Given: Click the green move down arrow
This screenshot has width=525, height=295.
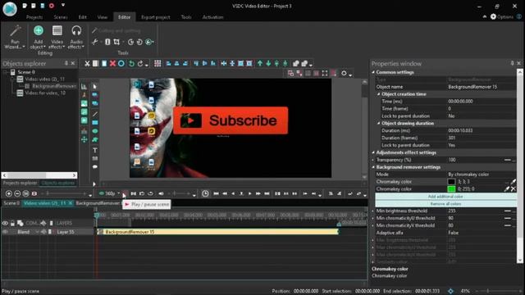Looking at the screenshot, I should tap(268, 63).
